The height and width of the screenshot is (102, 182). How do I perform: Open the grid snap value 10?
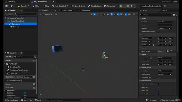(x=114, y=14)
